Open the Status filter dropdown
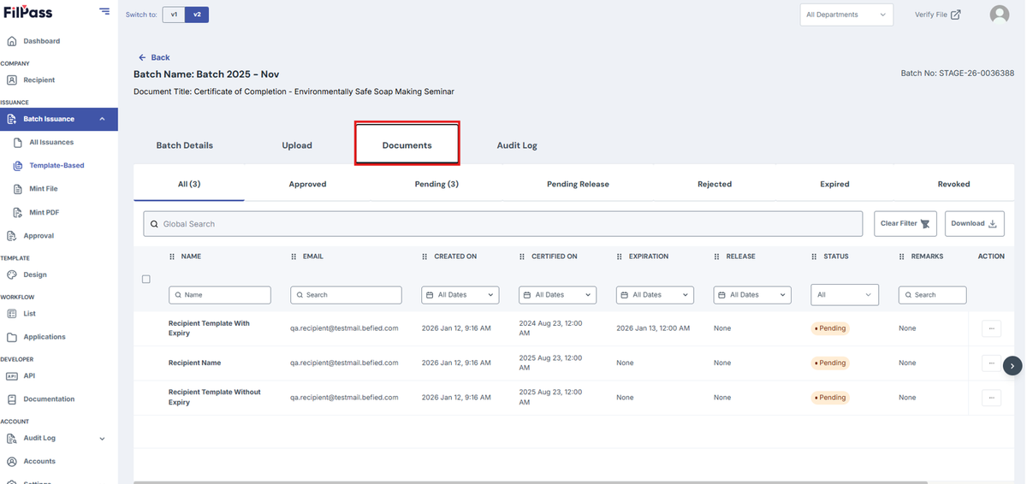Screen dimensions: 1027x484 click(x=845, y=295)
